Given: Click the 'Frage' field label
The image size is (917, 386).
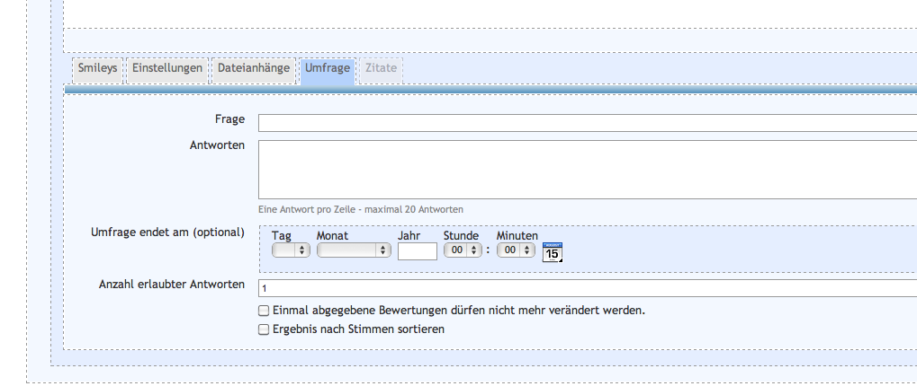Looking at the screenshot, I should pyautogui.click(x=229, y=119).
